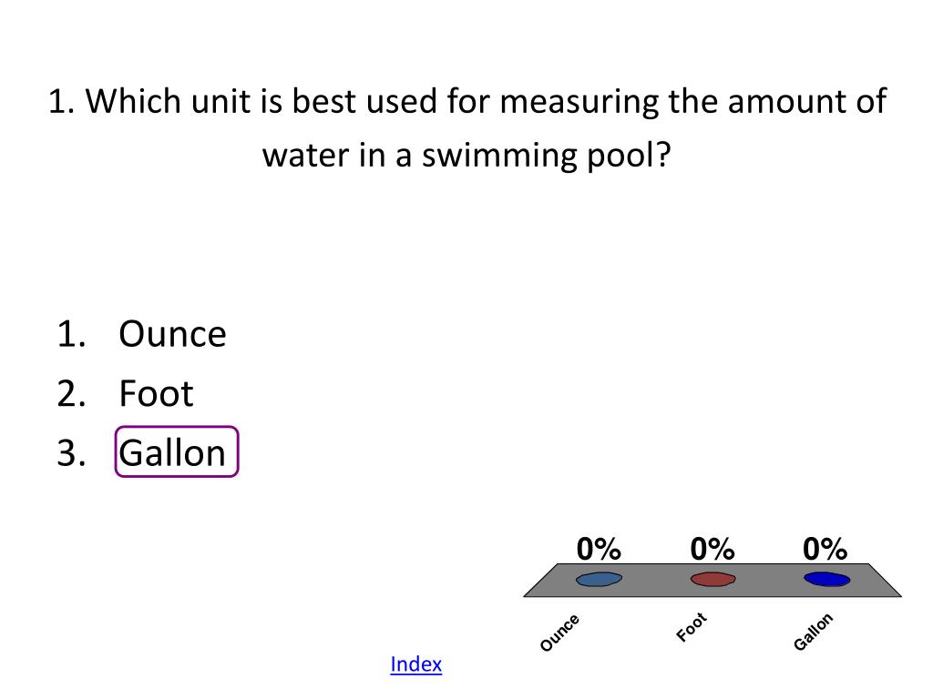Click the gray chart base platform
Viewport: 933px width, 699px height.
713,580
